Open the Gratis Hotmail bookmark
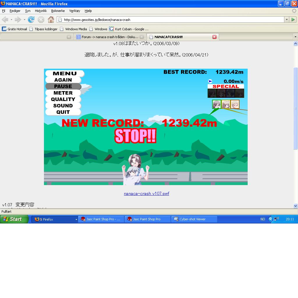Image resolution: width=298 pixels, height=298 pixels. [x=15, y=29]
